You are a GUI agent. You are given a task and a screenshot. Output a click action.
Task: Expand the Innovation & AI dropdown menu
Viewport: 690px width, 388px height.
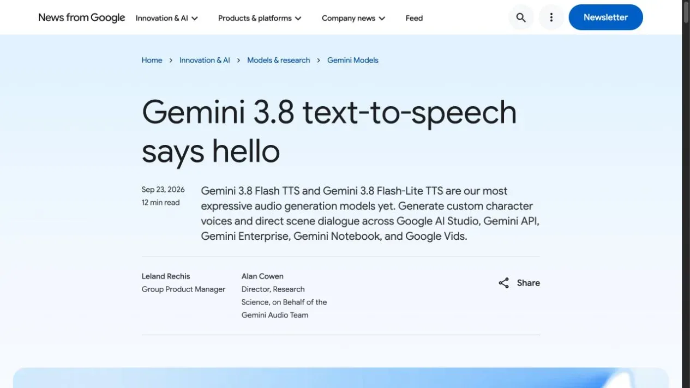[x=167, y=18]
